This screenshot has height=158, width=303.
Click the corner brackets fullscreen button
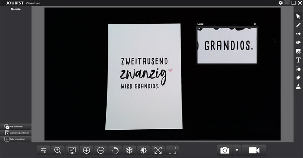tap(172, 150)
